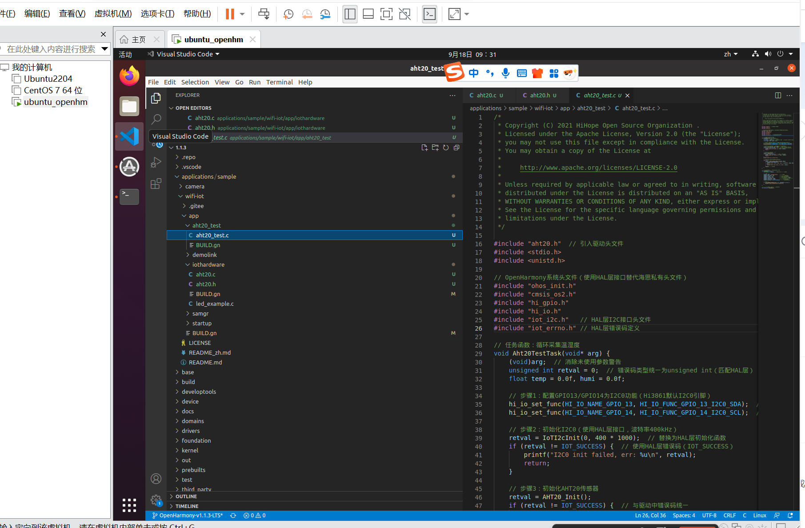The width and height of the screenshot is (805, 528).
Task: Click OpenHarmony-v1.1.3-LTS branch in status bar
Action: [x=188, y=516]
